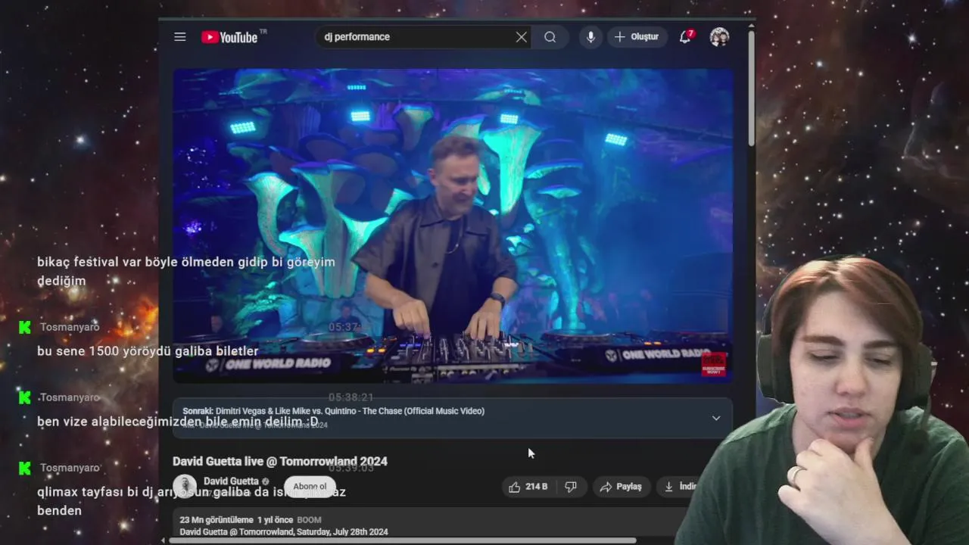Click the magnifier search button
Image resolution: width=969 pixels, height=545 pixels.
(550, 37)
